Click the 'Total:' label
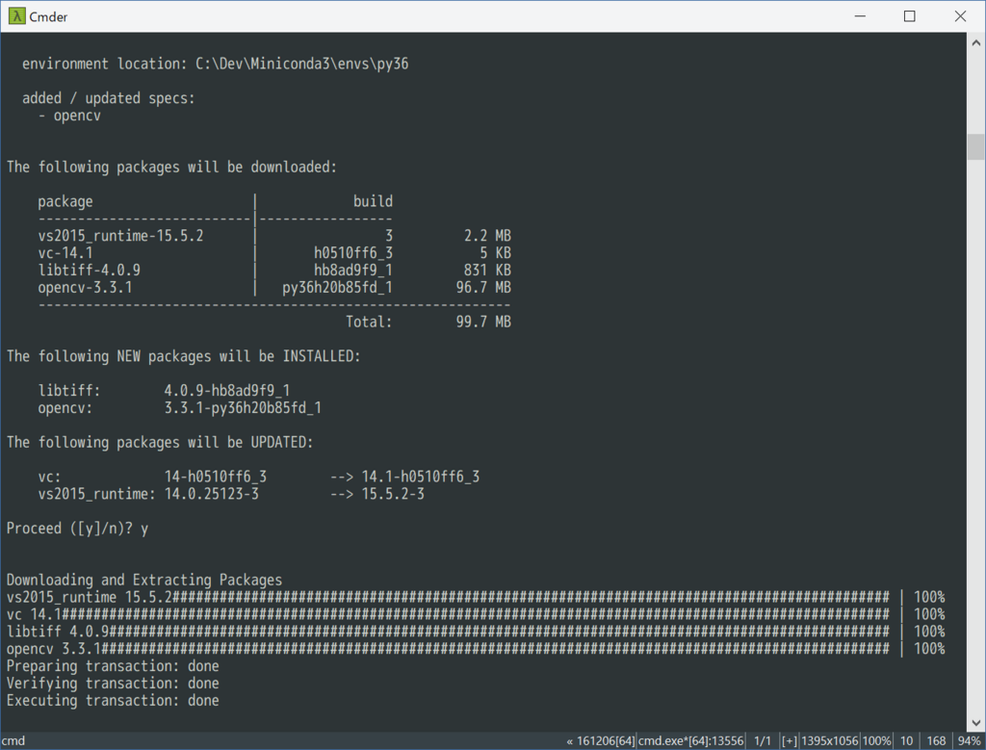The width and height of the screenshot is (986, 750). click(369, 322)
